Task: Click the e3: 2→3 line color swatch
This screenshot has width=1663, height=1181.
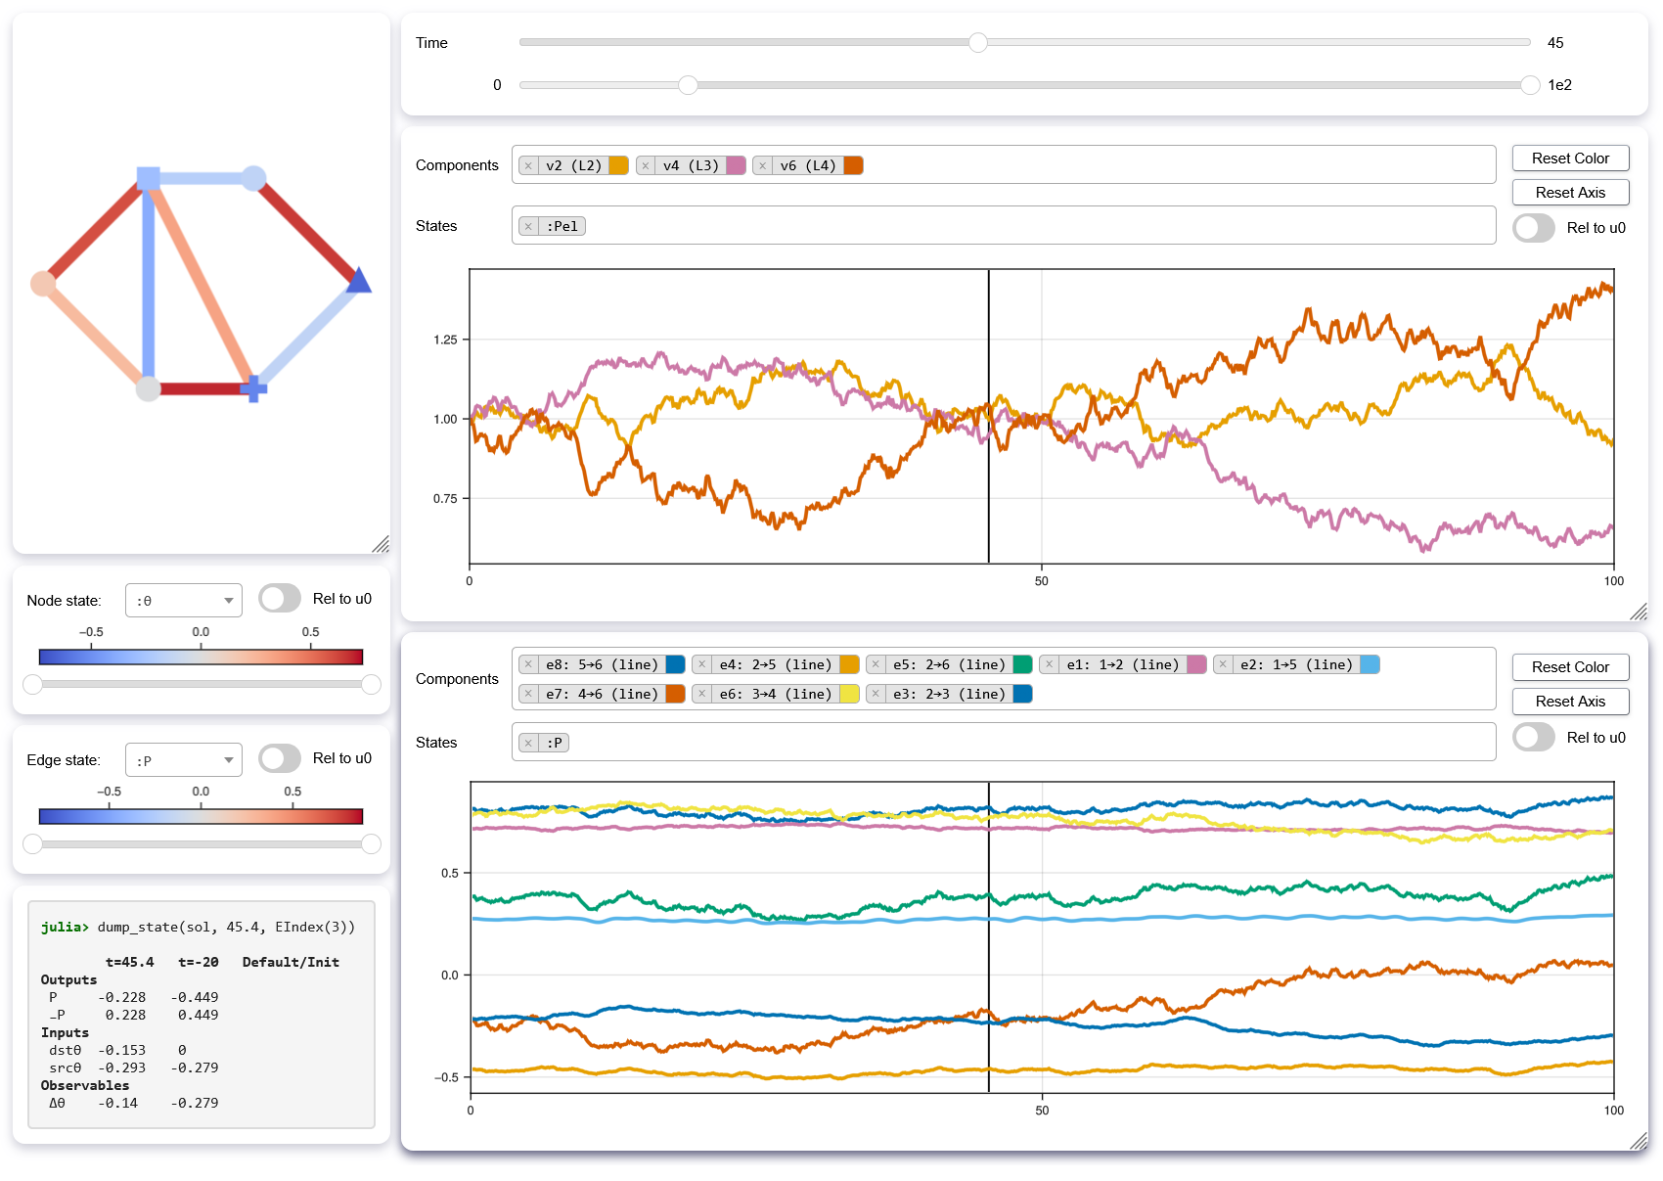Action: [1022, 695]
